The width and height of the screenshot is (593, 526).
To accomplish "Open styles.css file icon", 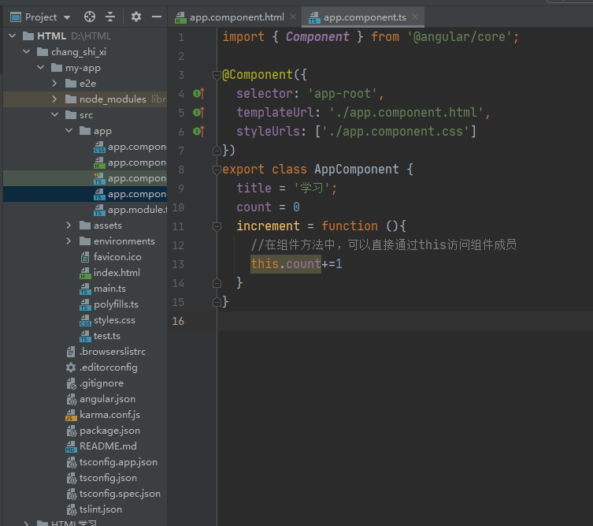I will 85,320.
